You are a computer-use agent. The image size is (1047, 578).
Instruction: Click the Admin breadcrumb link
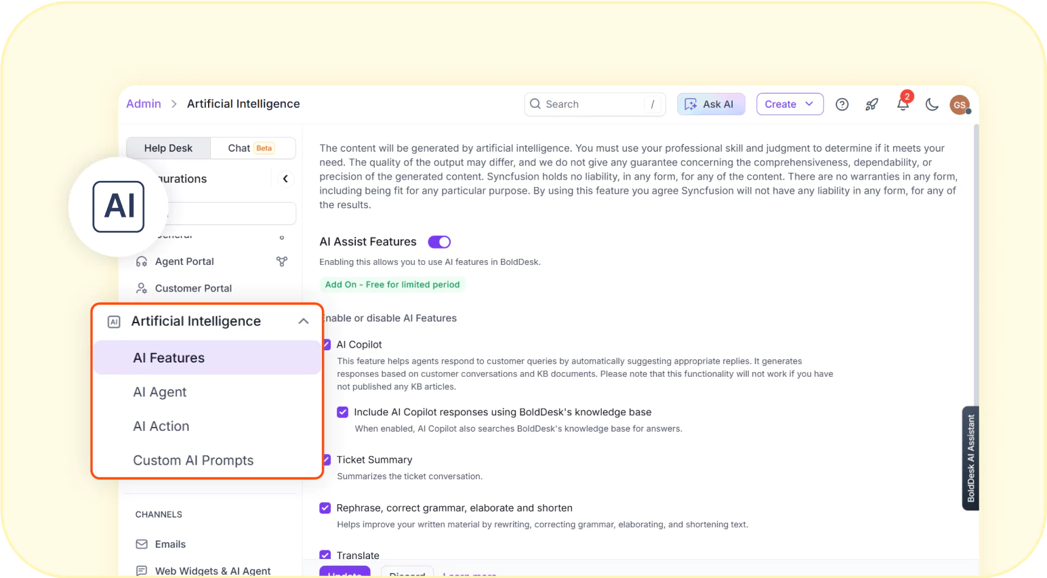click(144, 104)
